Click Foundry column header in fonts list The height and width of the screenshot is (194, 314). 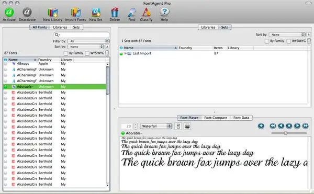[49, 60]
